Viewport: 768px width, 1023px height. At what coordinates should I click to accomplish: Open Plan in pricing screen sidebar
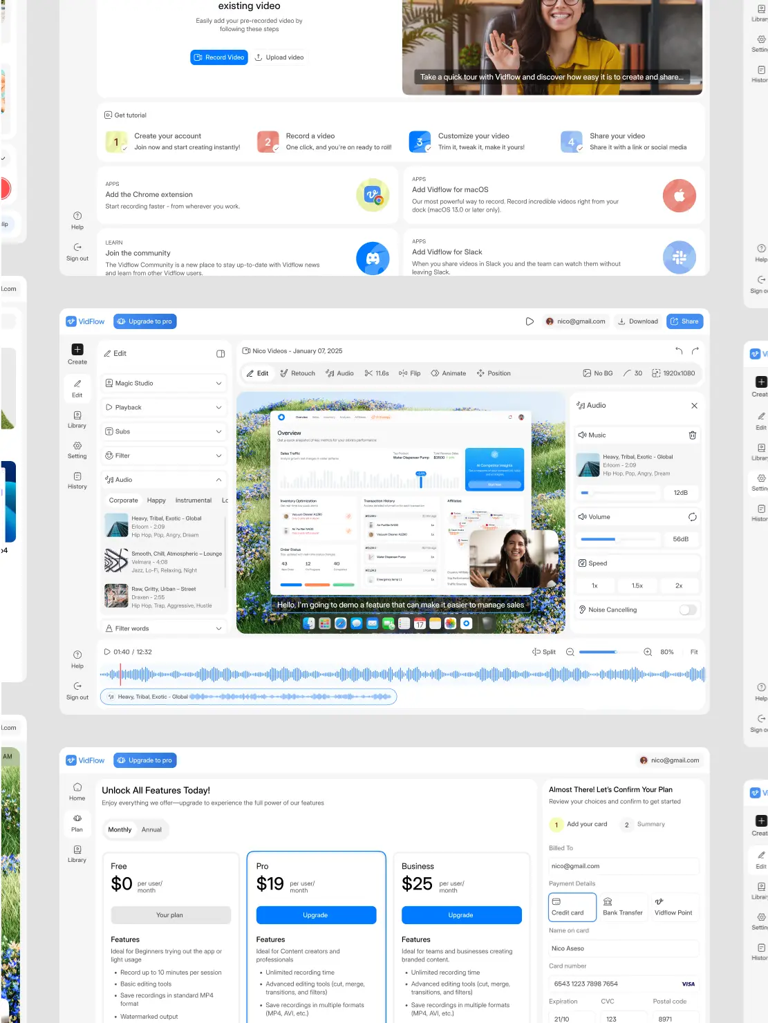pos(77,823)
